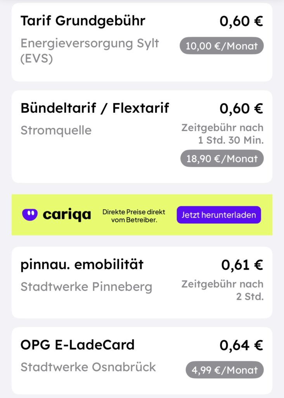Viewport: 284px width, 398px height.
Task: Tap Zeitgebühr nach 2 Std. note
Action: (222, 290)
